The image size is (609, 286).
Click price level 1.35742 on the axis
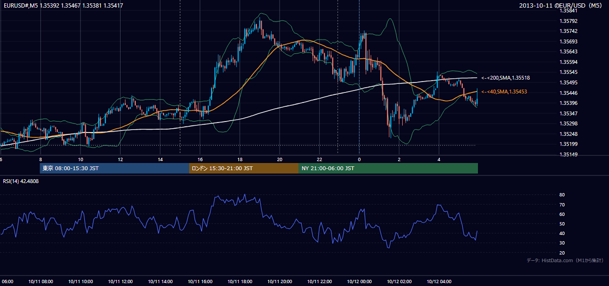pos(568,31)
